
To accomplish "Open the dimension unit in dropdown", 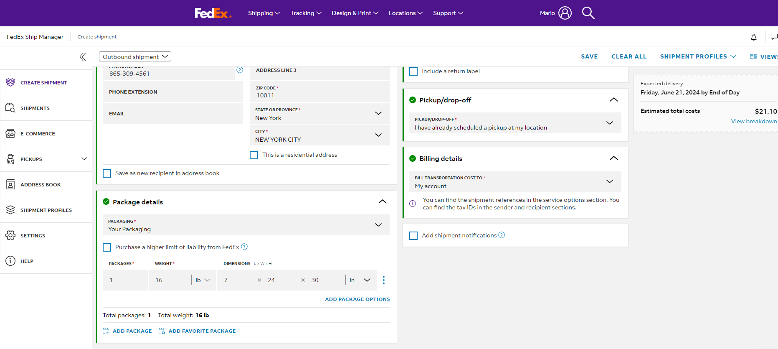I will 360,280.
